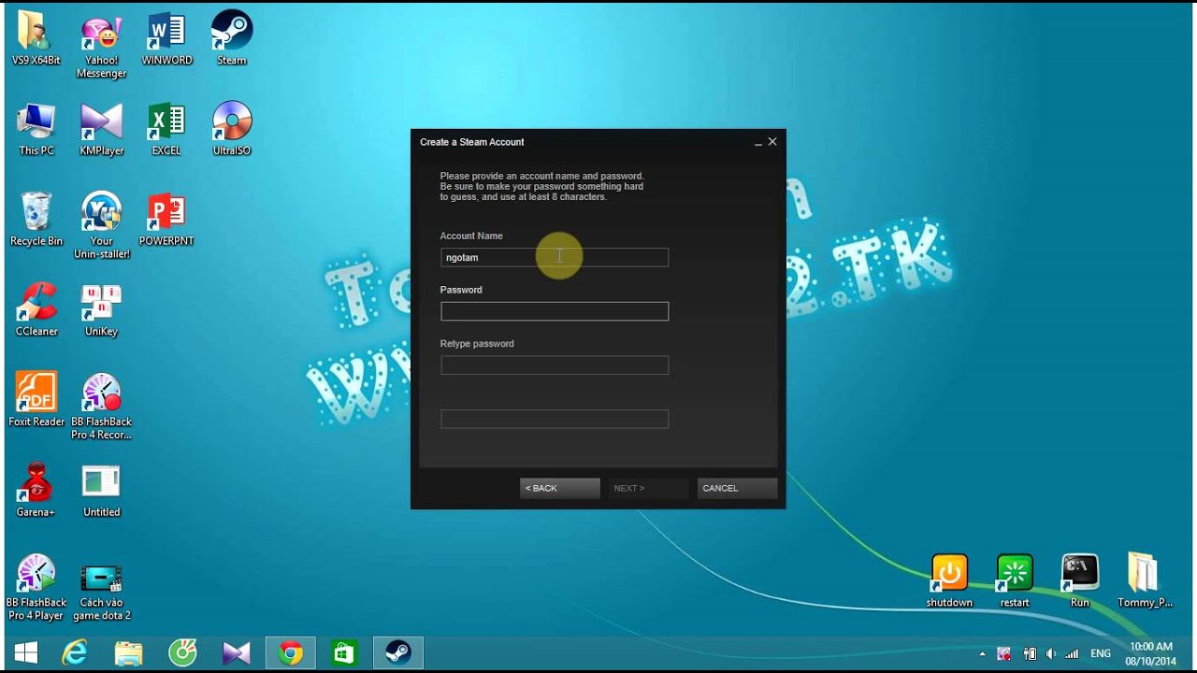The width and height of the screenshot is (1197, 673).
Task: Open This PC desktop icon
Action: (x=36, y=129)
